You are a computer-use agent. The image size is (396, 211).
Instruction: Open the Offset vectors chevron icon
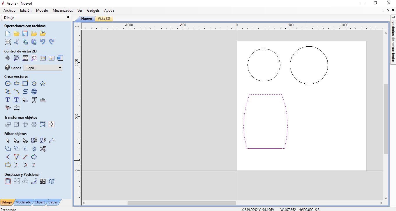tap(8, 157)
